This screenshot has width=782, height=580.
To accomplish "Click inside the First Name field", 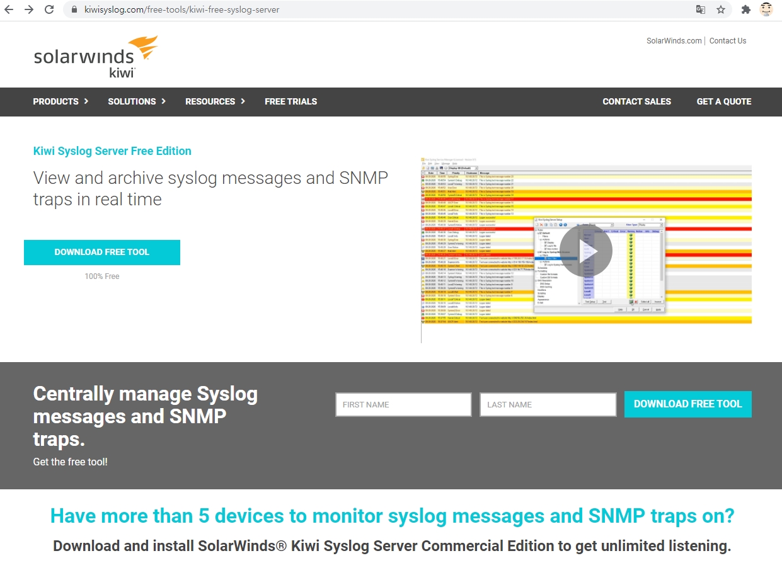I will tap(403, 405).
